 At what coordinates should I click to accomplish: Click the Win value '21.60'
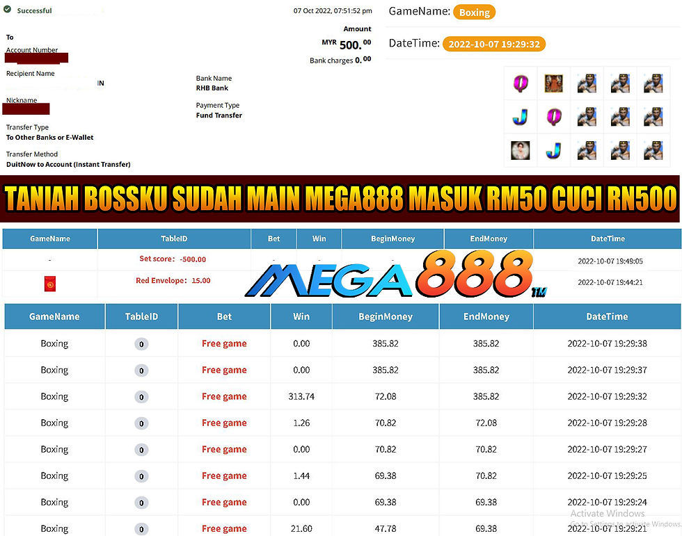301,528
